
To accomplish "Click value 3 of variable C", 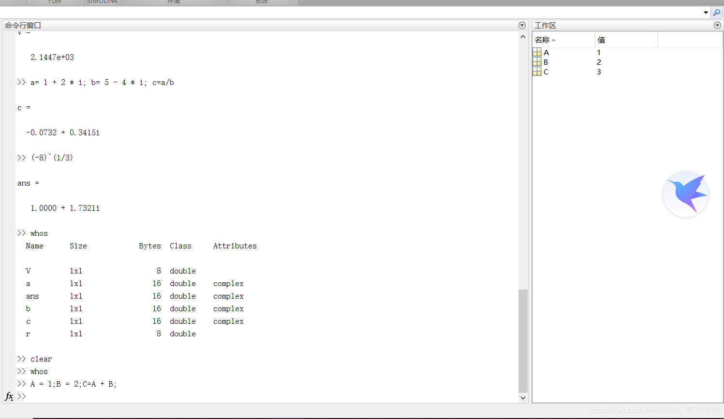I will click(599, 72).
